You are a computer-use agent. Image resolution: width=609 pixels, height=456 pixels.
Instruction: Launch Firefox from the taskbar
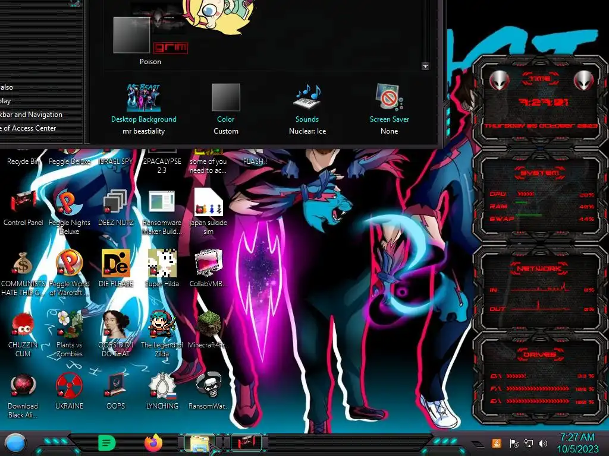tap(153, 443)
